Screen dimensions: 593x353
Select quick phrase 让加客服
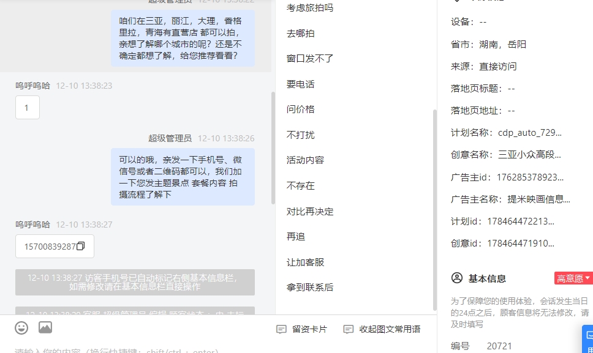click(305, 262)
